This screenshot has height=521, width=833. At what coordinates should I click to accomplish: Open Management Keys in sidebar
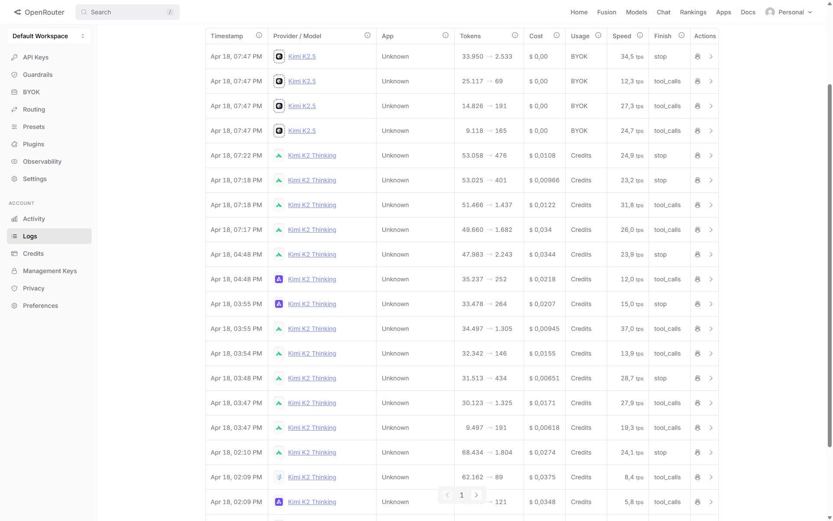click(50, 271)
